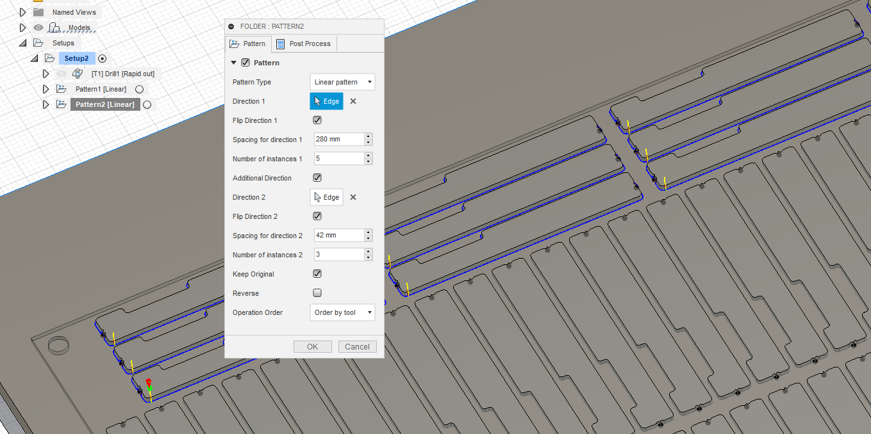Toggle visibility eye of Models
The width and height of the screenshot is (871, 434).
[38, 28]
